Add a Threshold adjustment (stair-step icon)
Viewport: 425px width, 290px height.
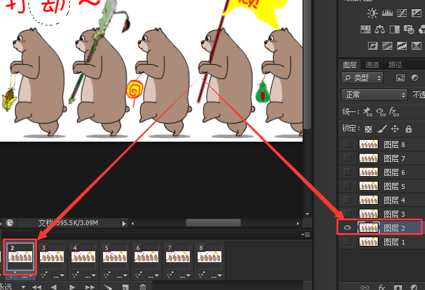click(x=402, y=45)
